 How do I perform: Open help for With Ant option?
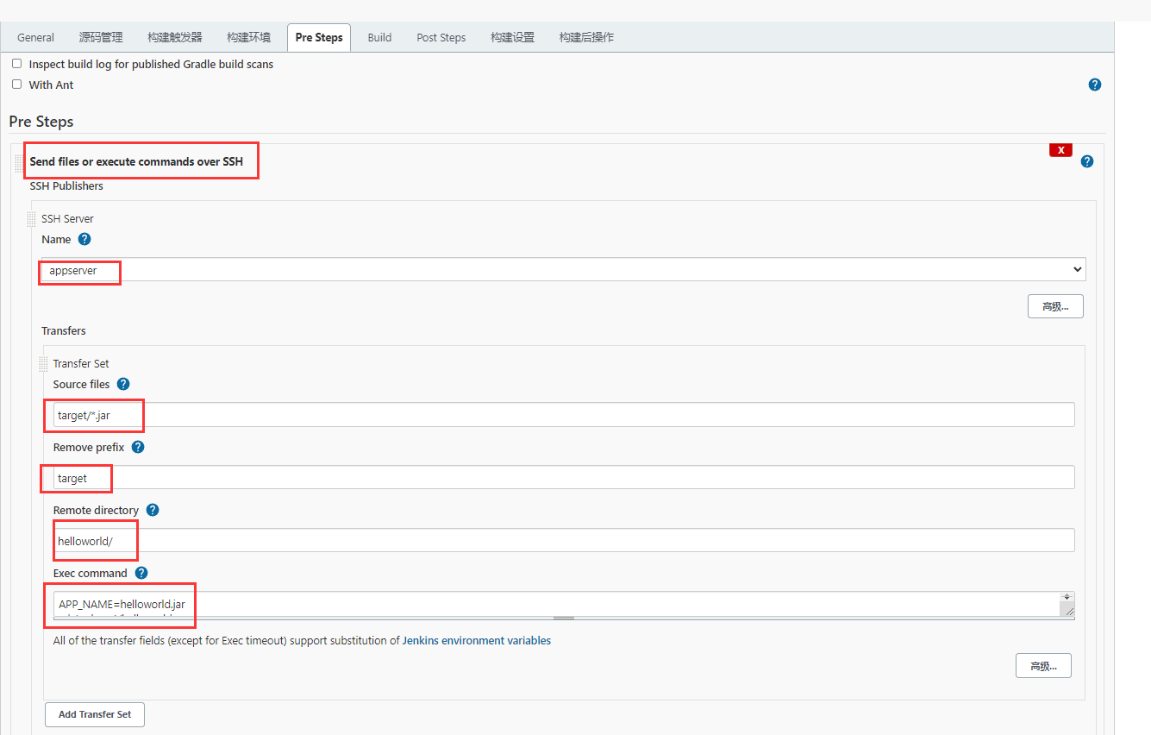point(1095,85)
